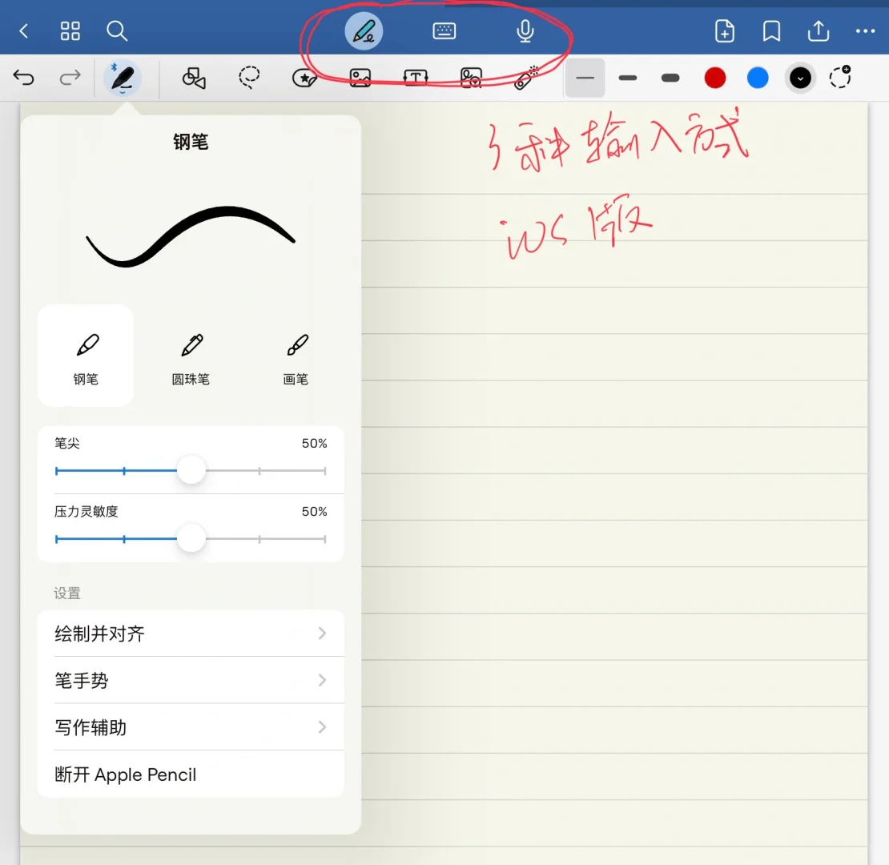Click the undo arrow
The image size is (889, 865).
[23, 78]
